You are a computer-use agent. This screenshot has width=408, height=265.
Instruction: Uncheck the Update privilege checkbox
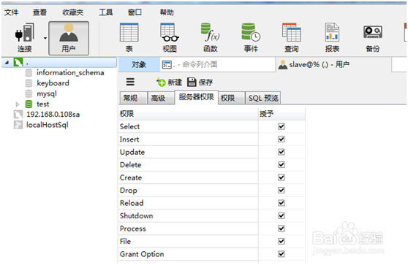coord(282,152)
